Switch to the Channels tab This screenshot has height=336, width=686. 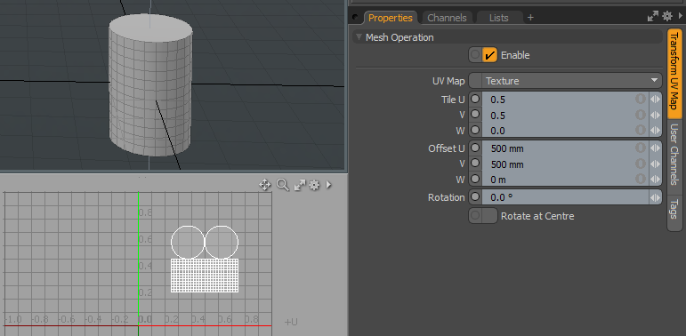447,18
